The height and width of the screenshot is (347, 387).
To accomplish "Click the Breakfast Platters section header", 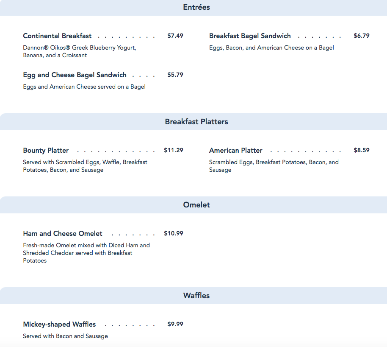I will (x=196, y=122).
